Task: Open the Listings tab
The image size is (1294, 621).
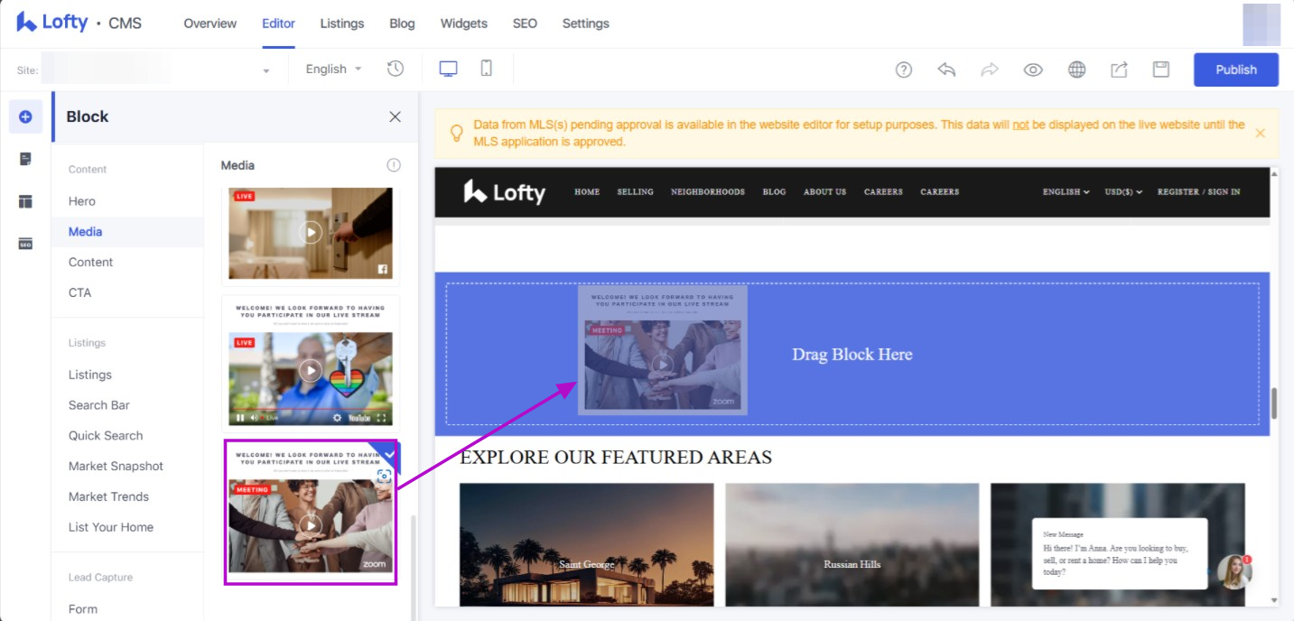Action: [x=342, y=23]
